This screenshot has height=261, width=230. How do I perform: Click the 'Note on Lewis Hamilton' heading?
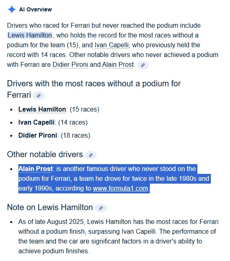[50, 207]
